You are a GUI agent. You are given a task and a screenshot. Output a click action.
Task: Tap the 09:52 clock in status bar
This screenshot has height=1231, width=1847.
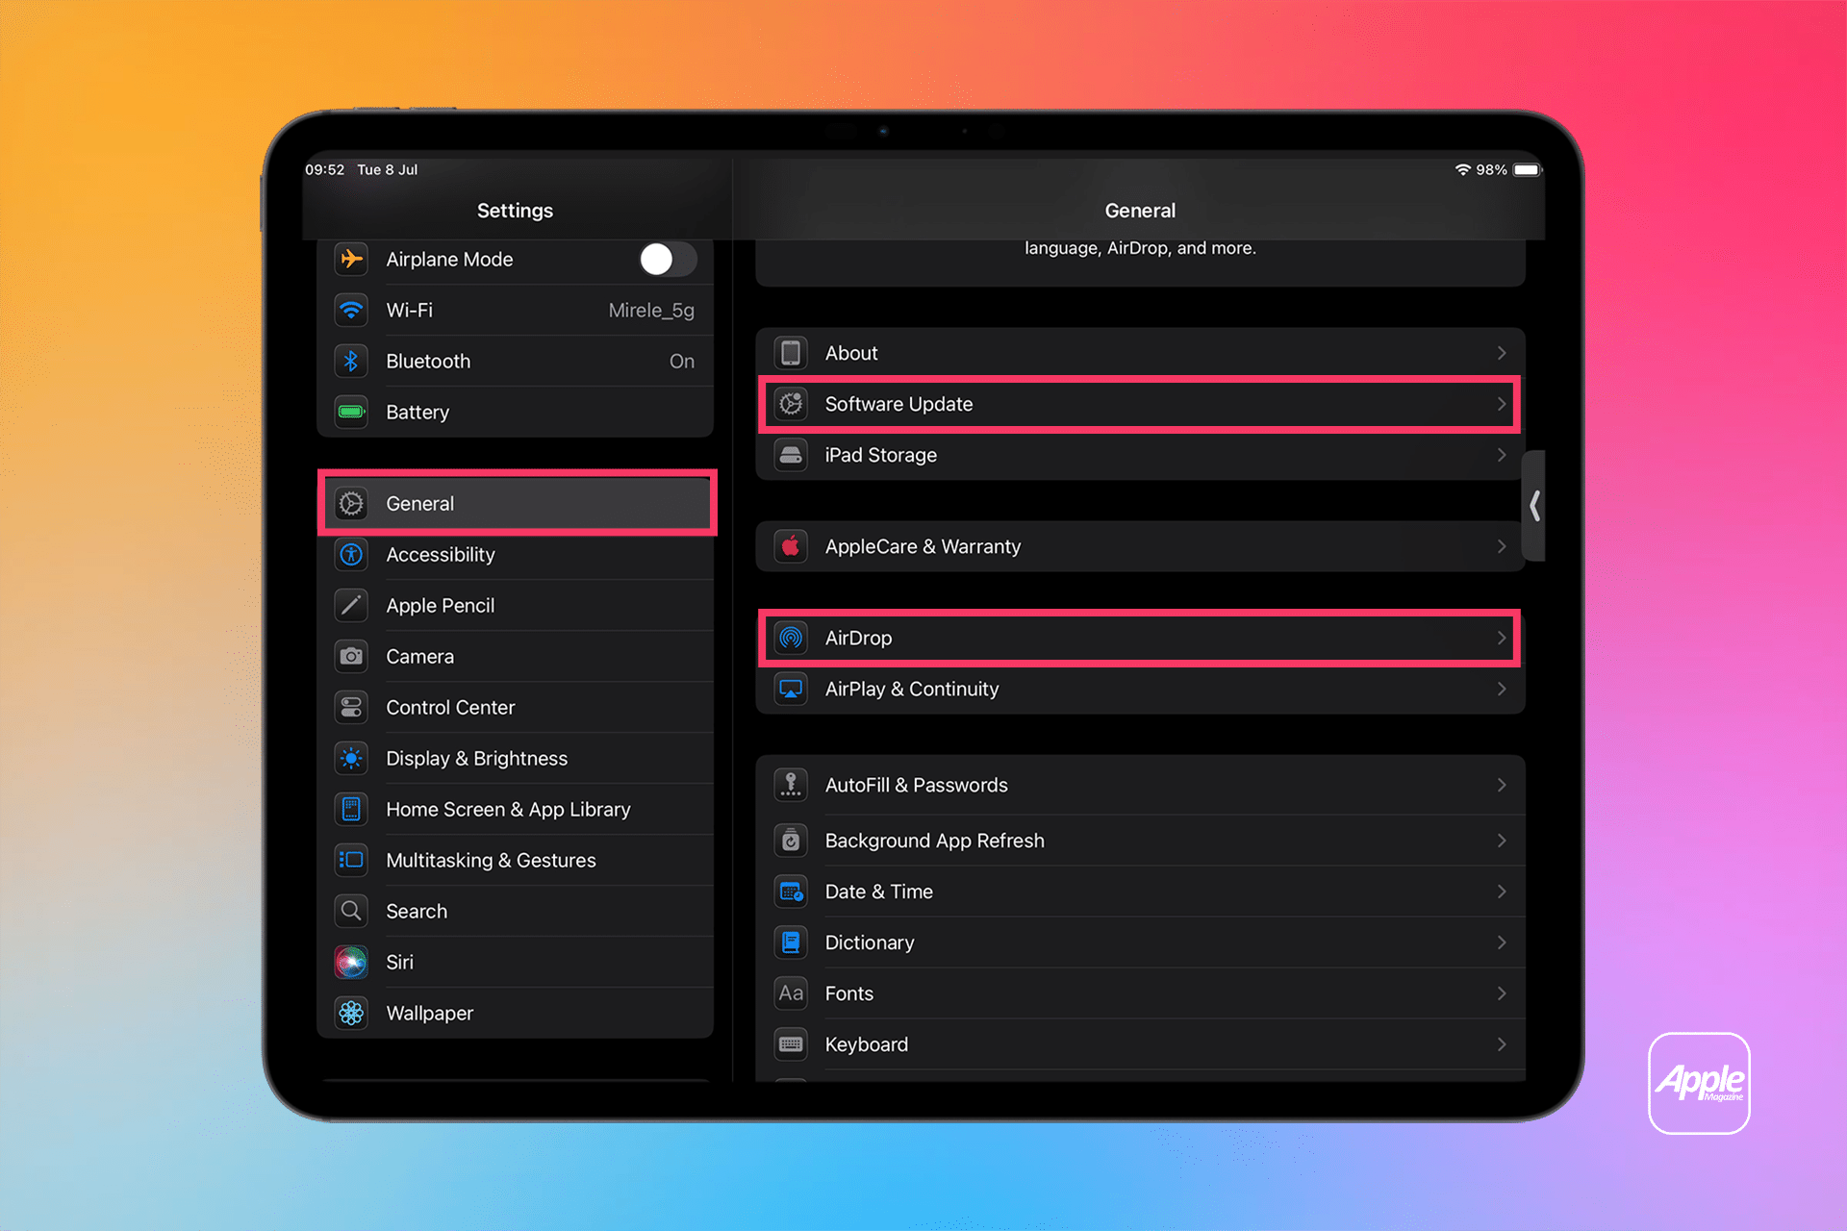click(x=324, y=169)
